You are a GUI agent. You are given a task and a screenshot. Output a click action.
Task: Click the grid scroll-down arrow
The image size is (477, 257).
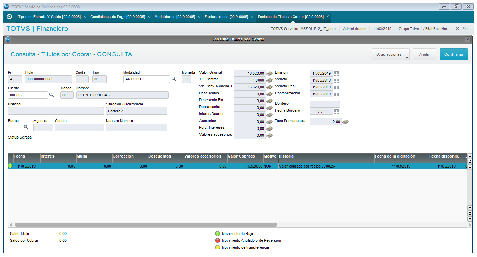(470, 208)
